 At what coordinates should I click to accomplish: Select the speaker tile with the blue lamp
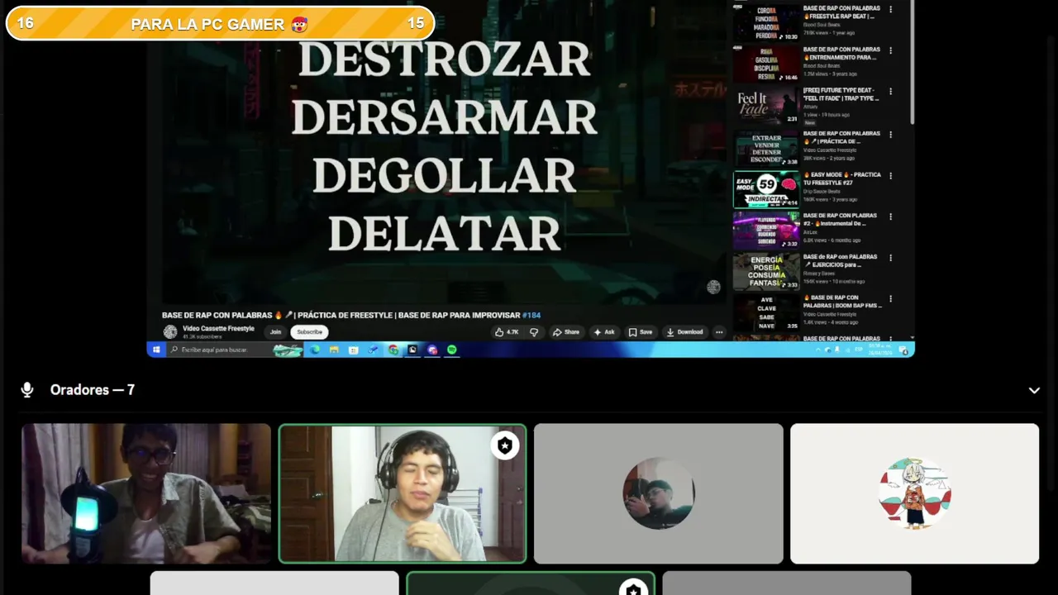click(146, 493)
